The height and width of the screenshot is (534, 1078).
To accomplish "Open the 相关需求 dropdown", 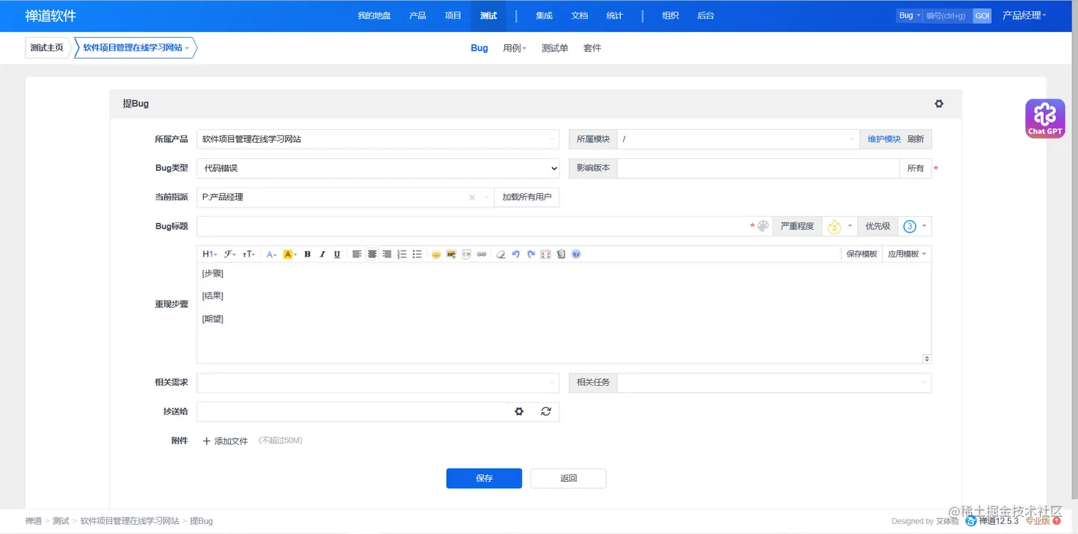I will click(x=378, y=383).
